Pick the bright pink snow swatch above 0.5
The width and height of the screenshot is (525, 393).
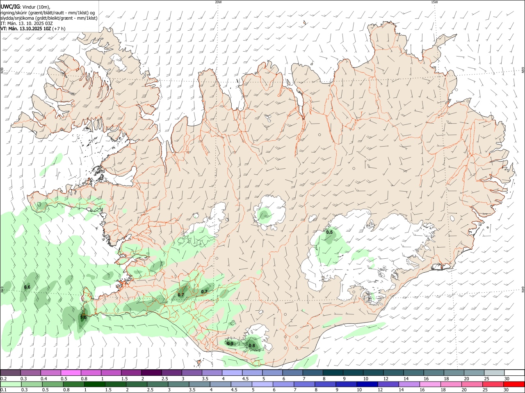(71, 373)
